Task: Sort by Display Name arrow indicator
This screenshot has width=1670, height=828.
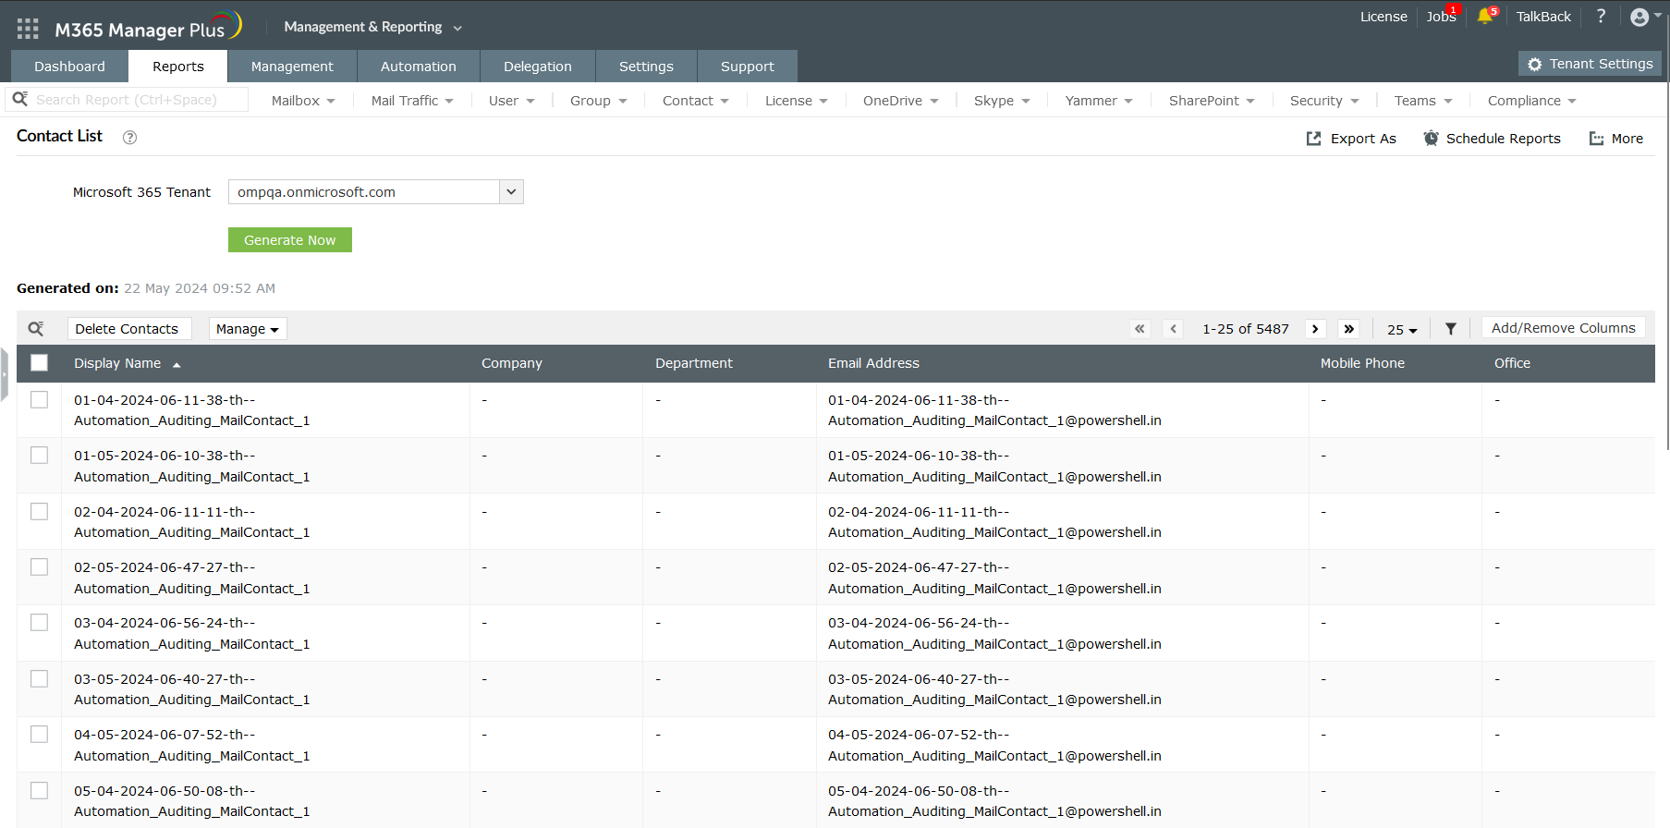Action: tap(177, 365)
